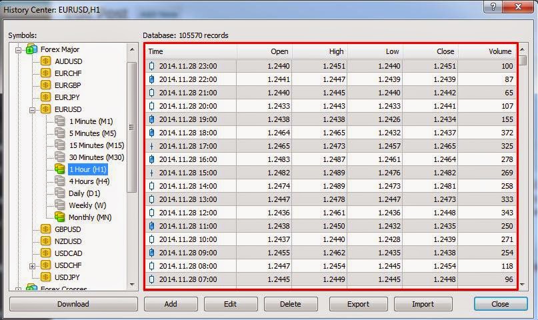Select the AUDUSD symbol icon
538x320 pixels.
pyautogui.click(x=45, y=61)
